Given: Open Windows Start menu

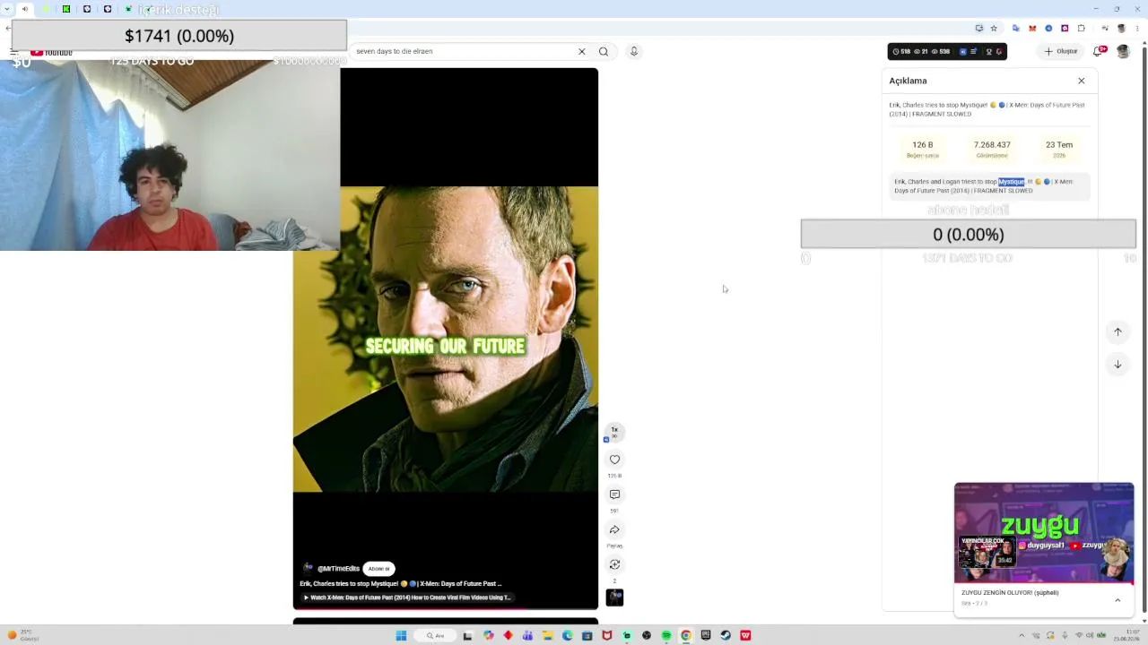Looking at the screenshot, I should (x=401, y=635).
